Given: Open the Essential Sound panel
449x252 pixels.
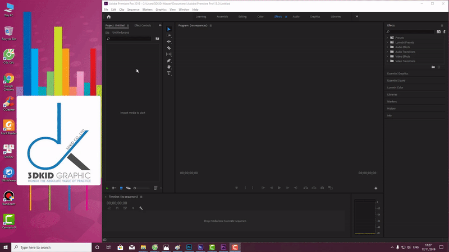Looking at the screenshot, I should [396, 81].
